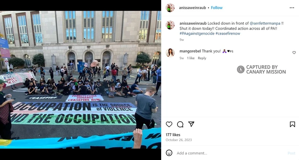The width and height of the screenshot is (299, 160).
Task: Focus the Add a comment field
Action: [x=231, y=153]
